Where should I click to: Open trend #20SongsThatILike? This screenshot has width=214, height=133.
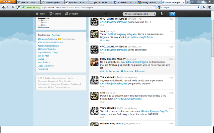47,49
